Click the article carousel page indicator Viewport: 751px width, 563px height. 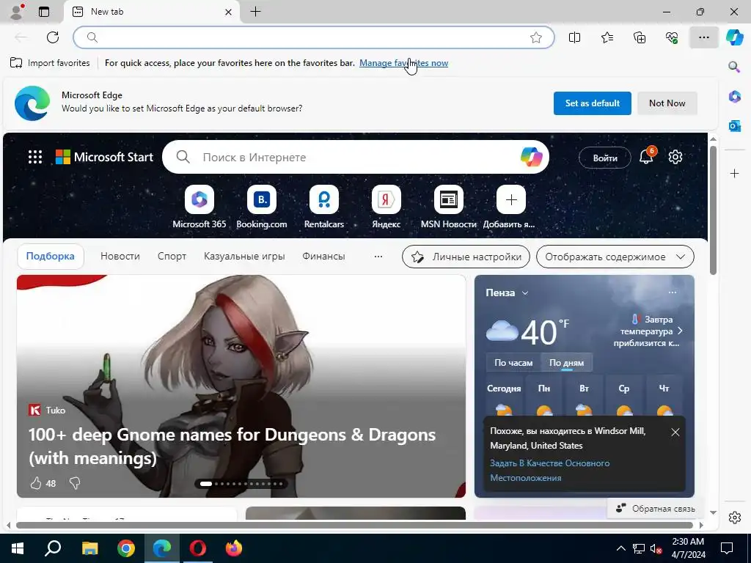pyautogui.click(x=241, y=484)
